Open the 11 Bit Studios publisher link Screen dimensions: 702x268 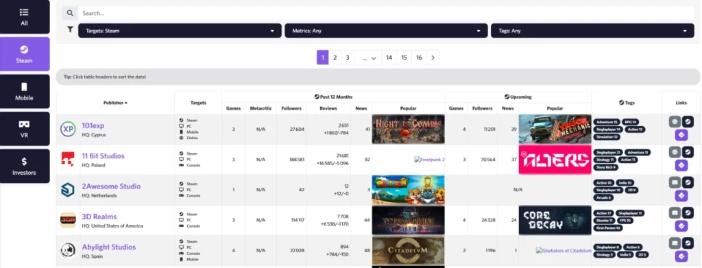coord(103,156)
